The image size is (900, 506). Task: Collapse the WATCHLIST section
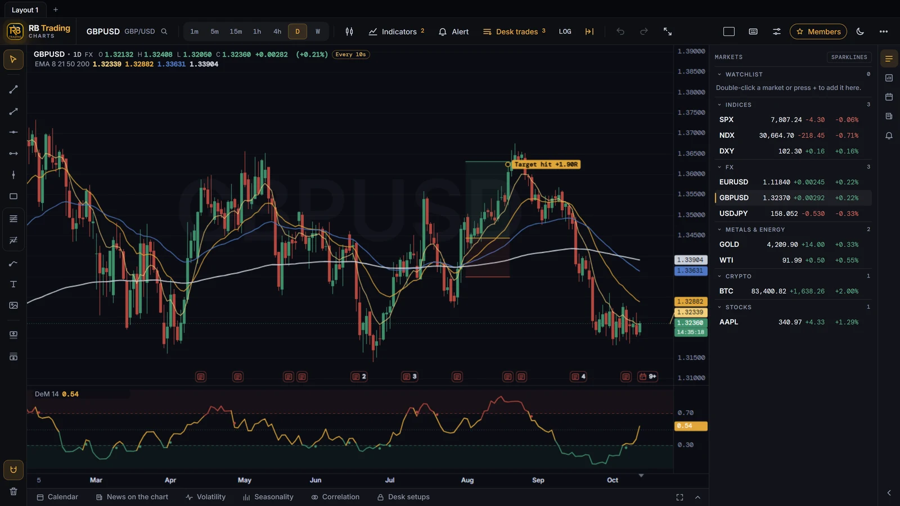pos(719,74)
